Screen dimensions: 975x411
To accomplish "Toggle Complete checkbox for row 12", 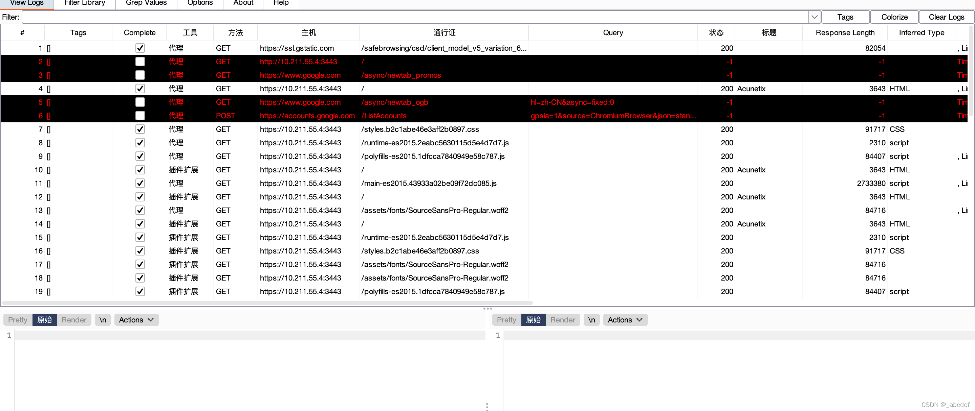I will (140, 197).
